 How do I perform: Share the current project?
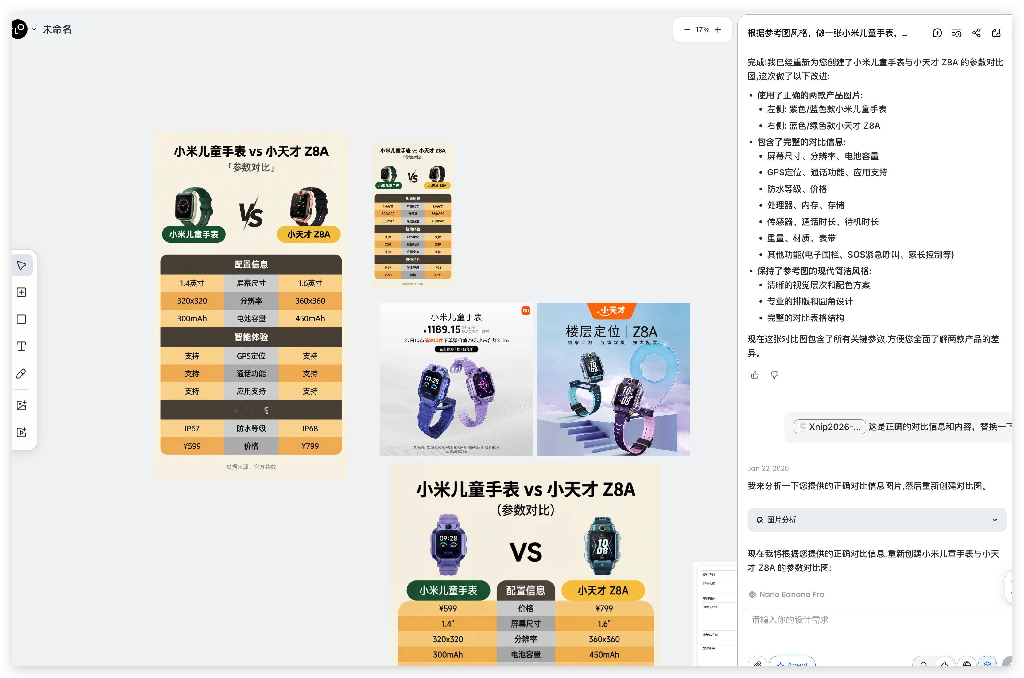(x=976, y=33)
